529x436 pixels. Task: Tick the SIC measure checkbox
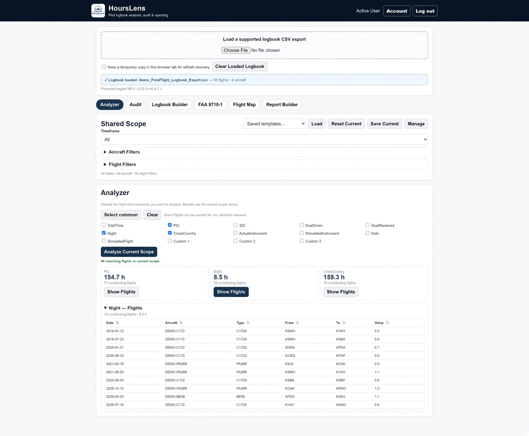point(236,225)
